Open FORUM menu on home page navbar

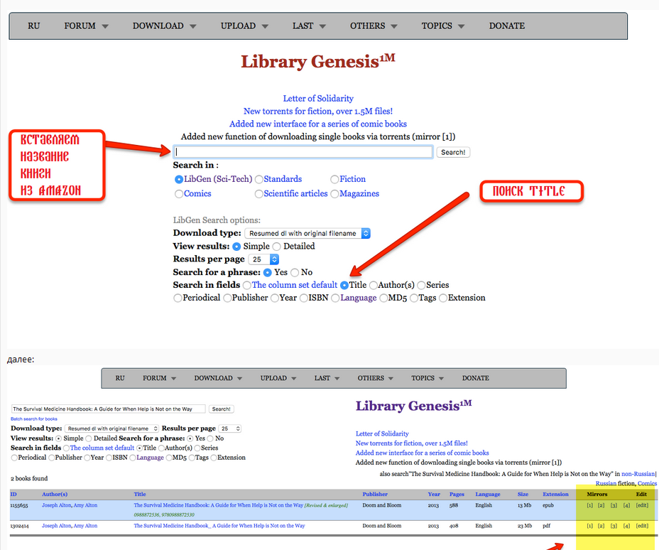86,26
